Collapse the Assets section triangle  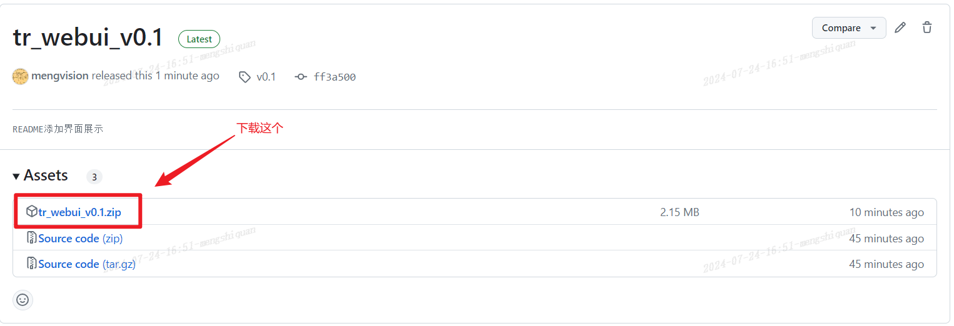[x=16, y=177]
